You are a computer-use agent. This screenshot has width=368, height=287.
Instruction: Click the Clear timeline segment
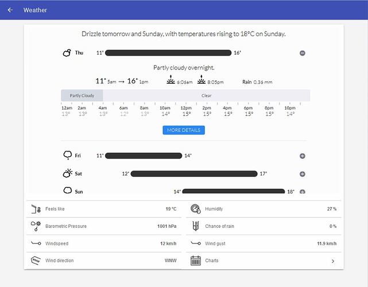(x=206, y=96)
